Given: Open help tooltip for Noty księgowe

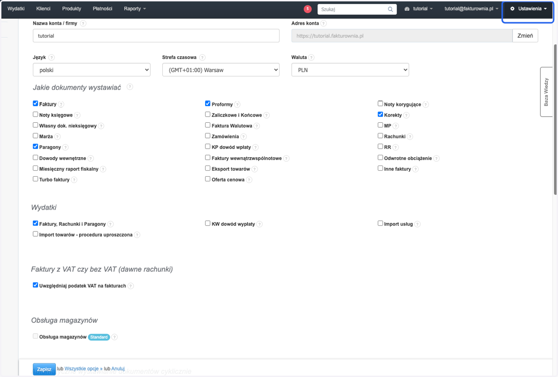Looking at the screenshot, I should click(77, 115).
